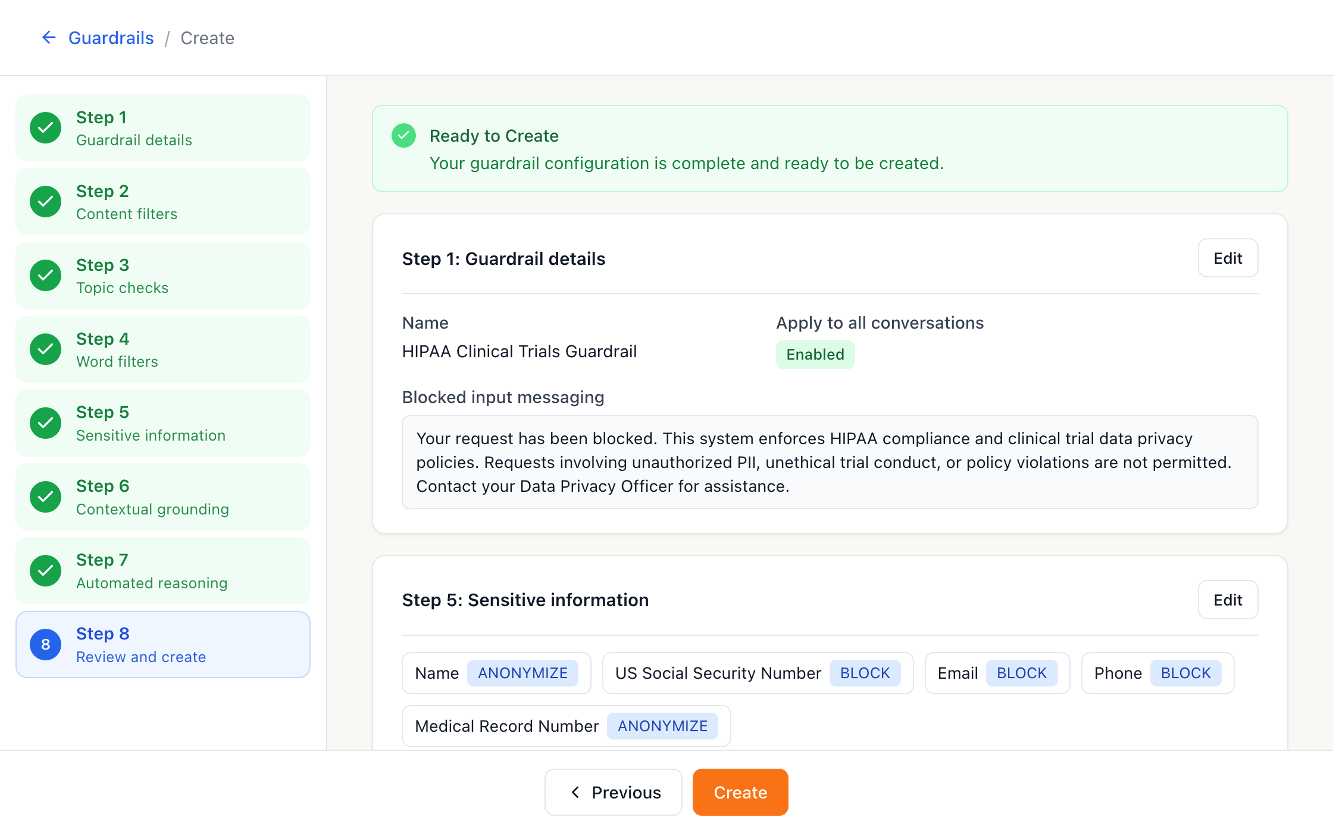
Task: Go to Step 7 Automated reasoning
Action: [163, 570]
